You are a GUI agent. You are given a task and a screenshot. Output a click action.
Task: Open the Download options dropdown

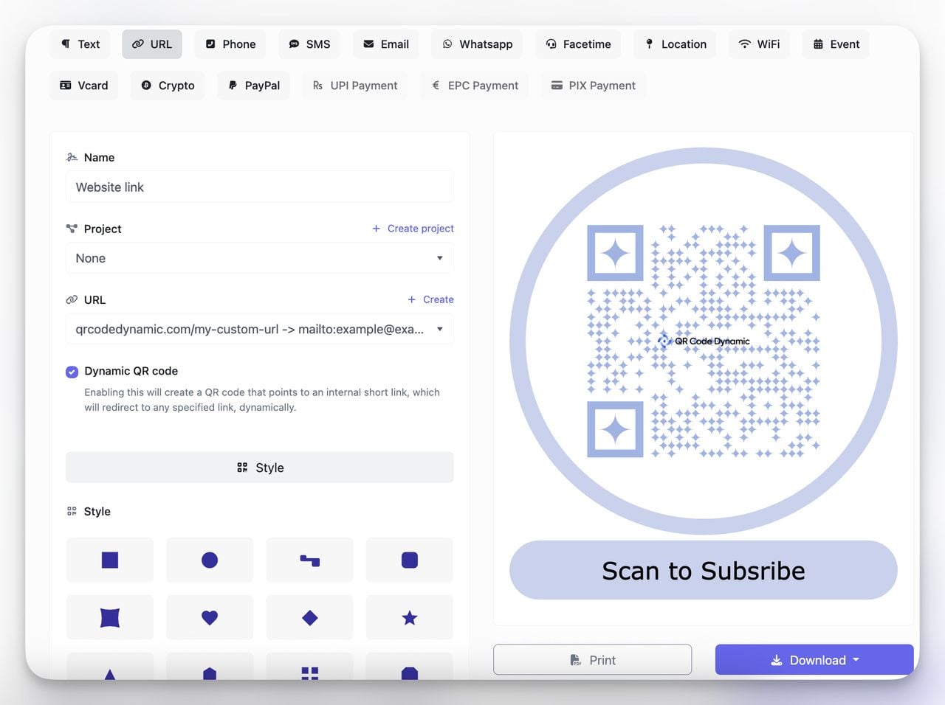pos(814,660)
